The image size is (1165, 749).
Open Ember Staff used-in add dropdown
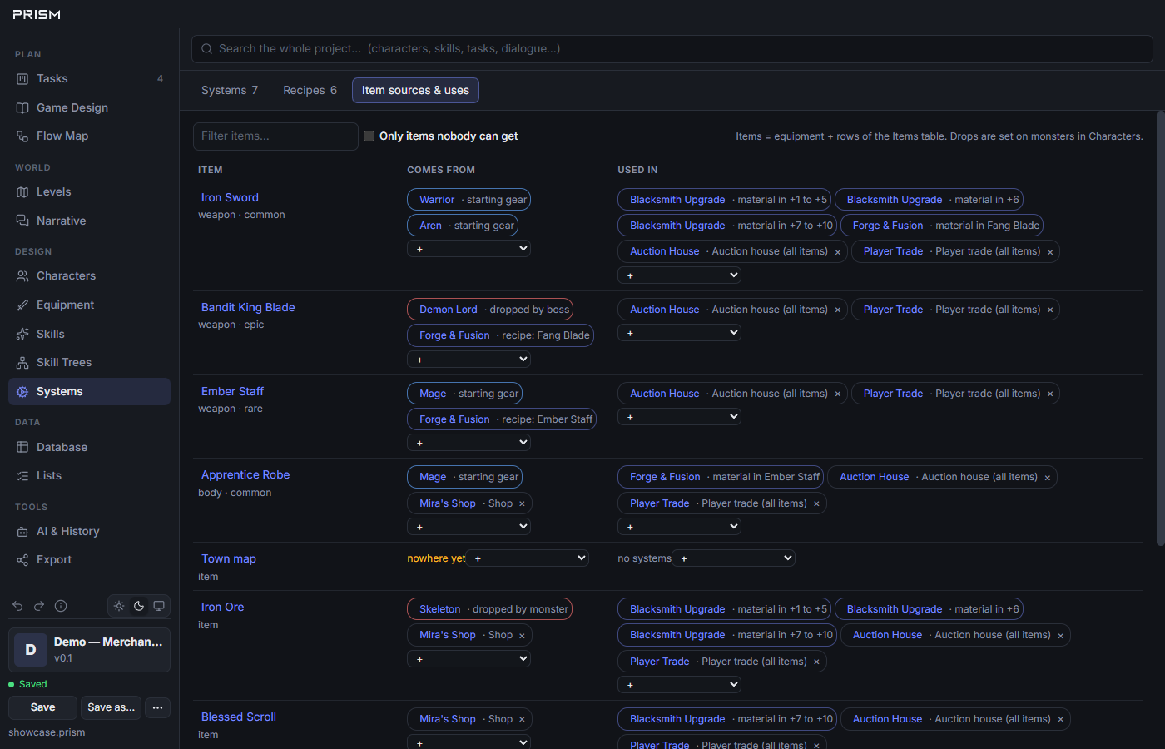[x=679, y=417]
